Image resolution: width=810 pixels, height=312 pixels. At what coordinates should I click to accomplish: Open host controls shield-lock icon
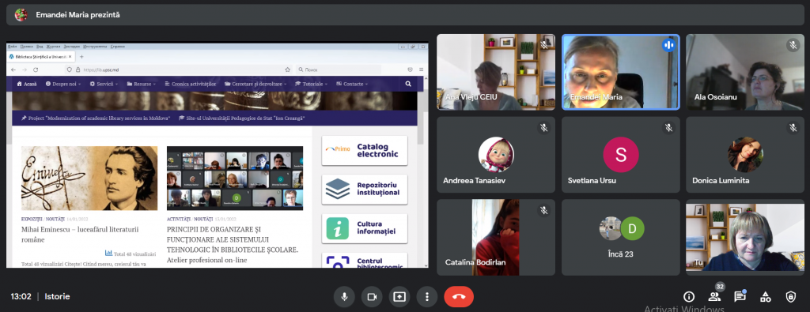click(x=791, y=296)
